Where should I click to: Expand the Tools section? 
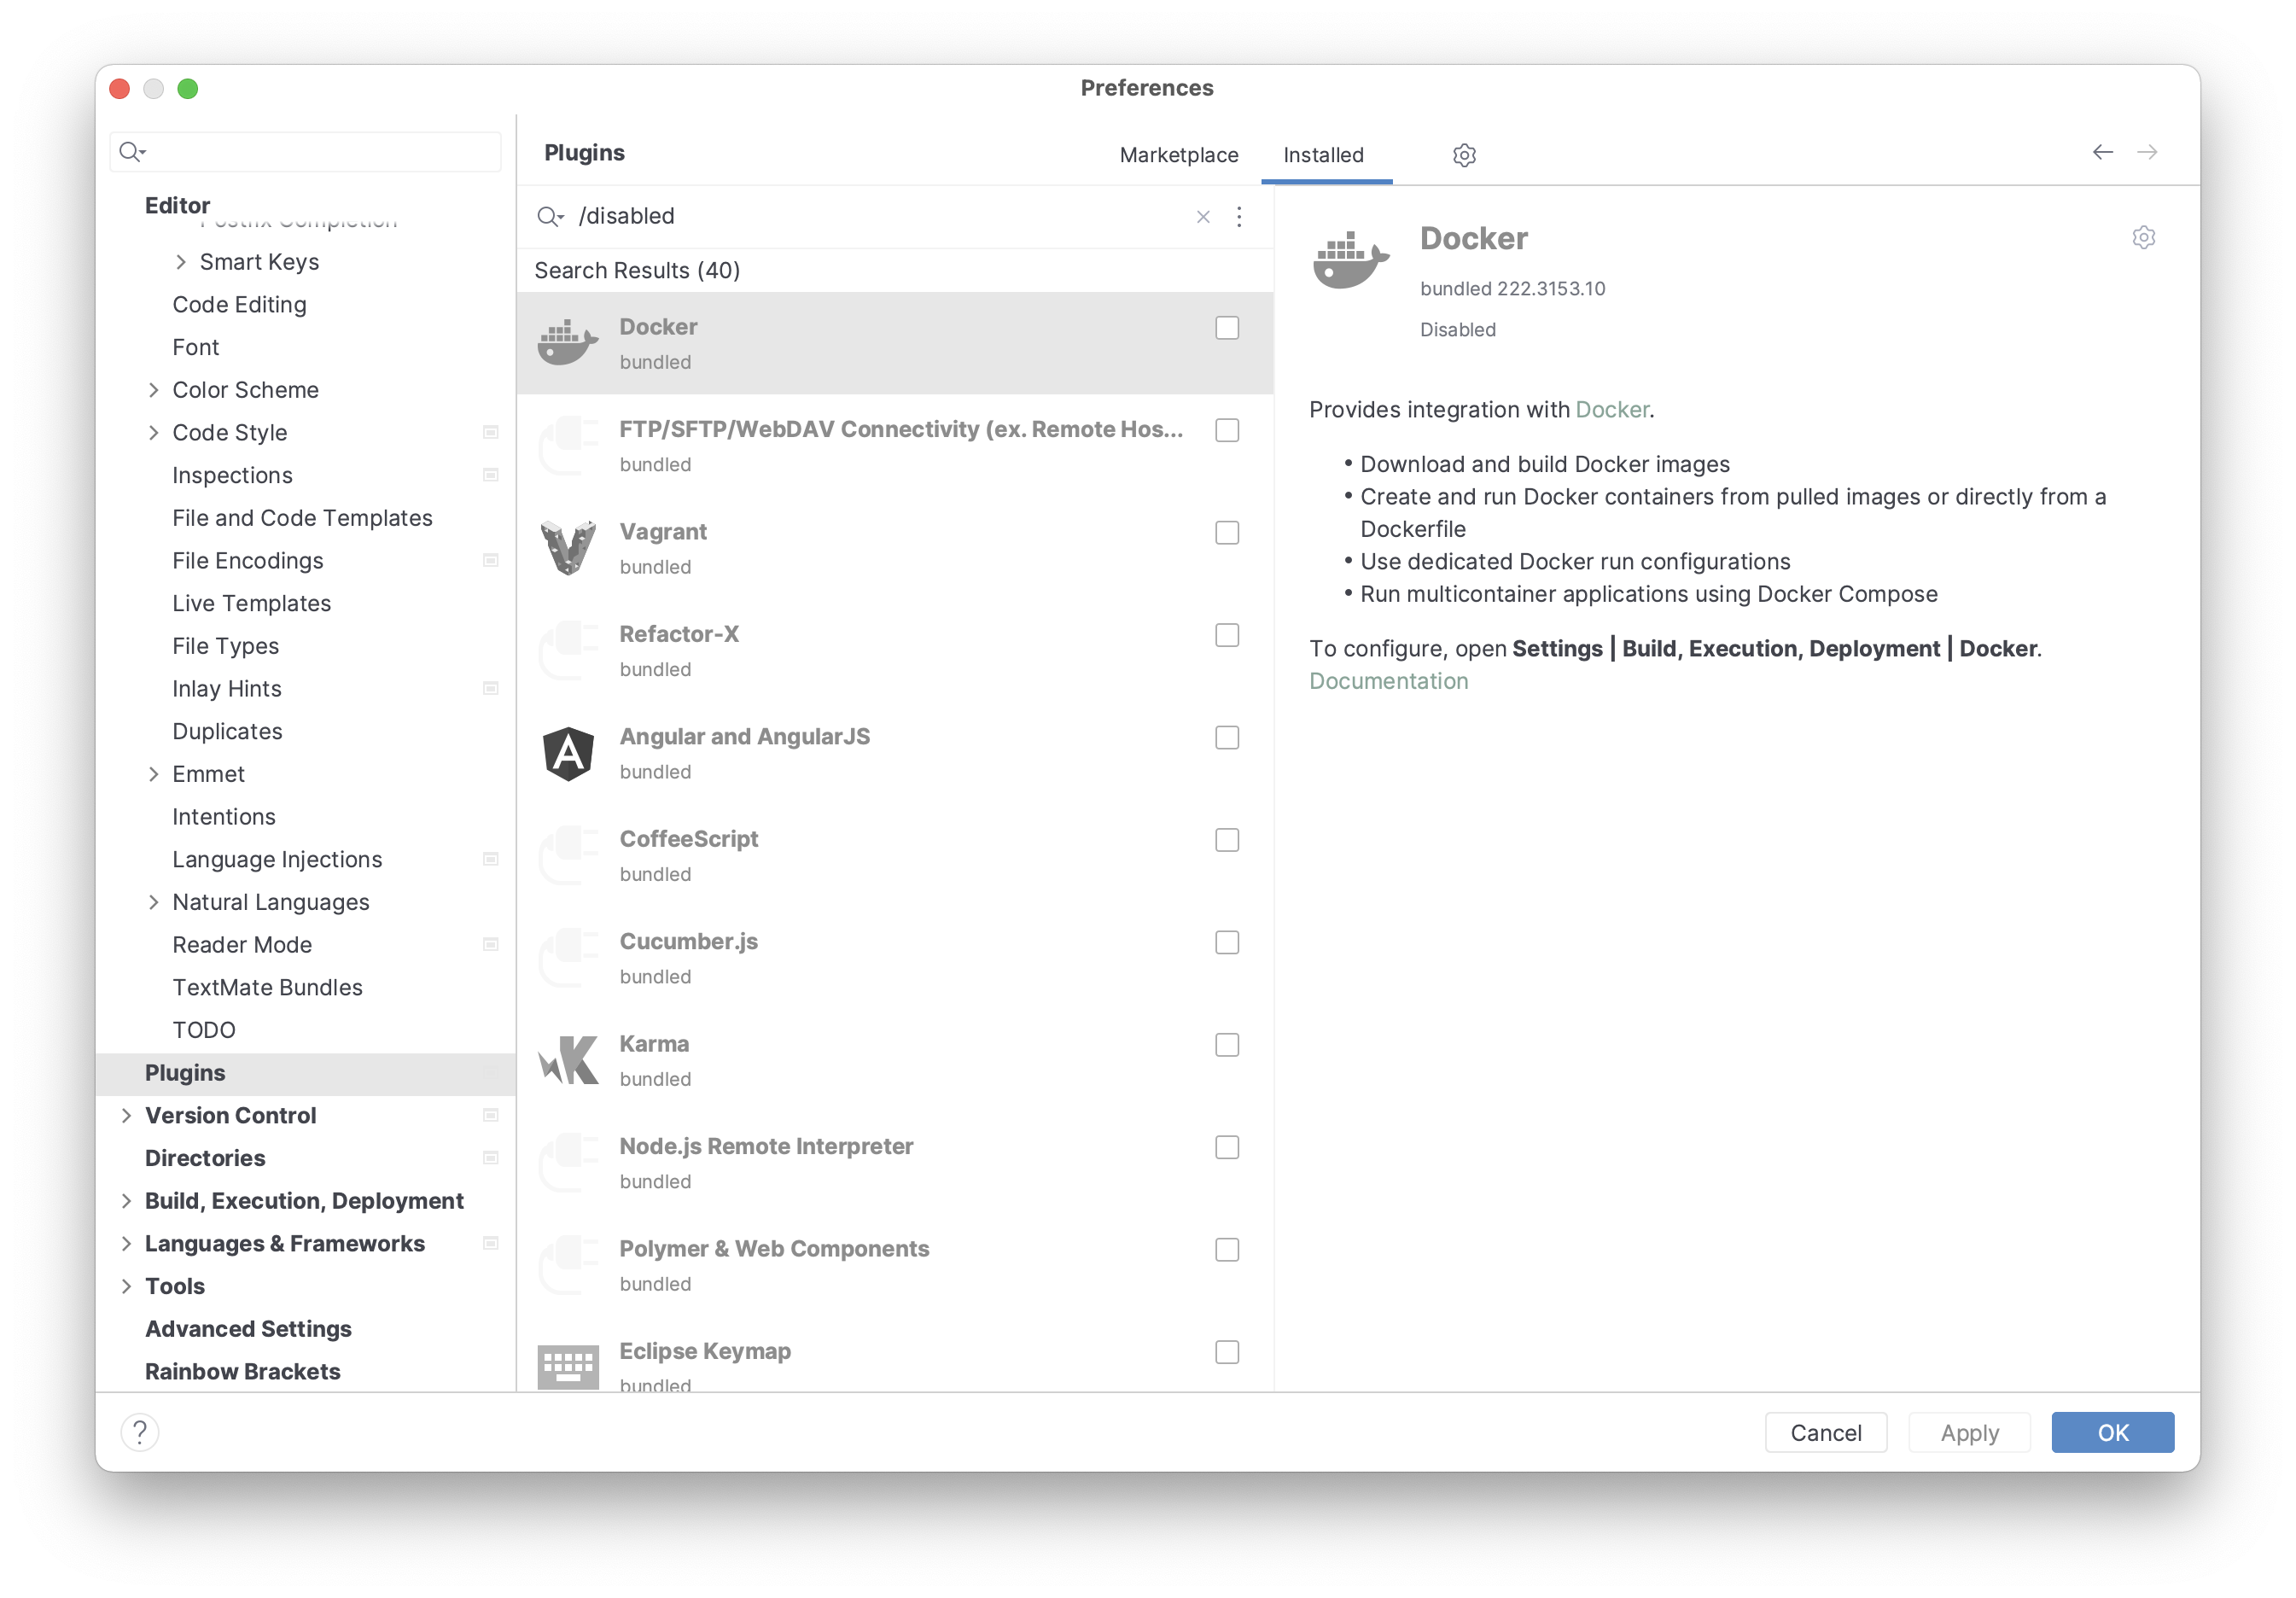coord(126,1286)
